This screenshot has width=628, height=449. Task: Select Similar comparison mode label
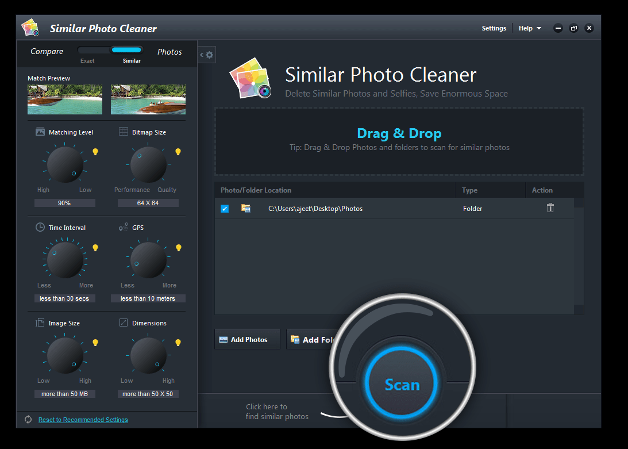132,61
